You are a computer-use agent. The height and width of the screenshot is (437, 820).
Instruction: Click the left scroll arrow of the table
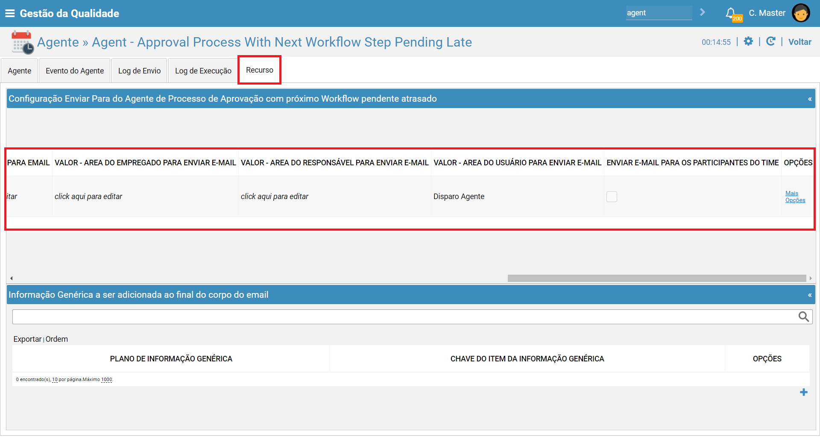tap(12, 278)
